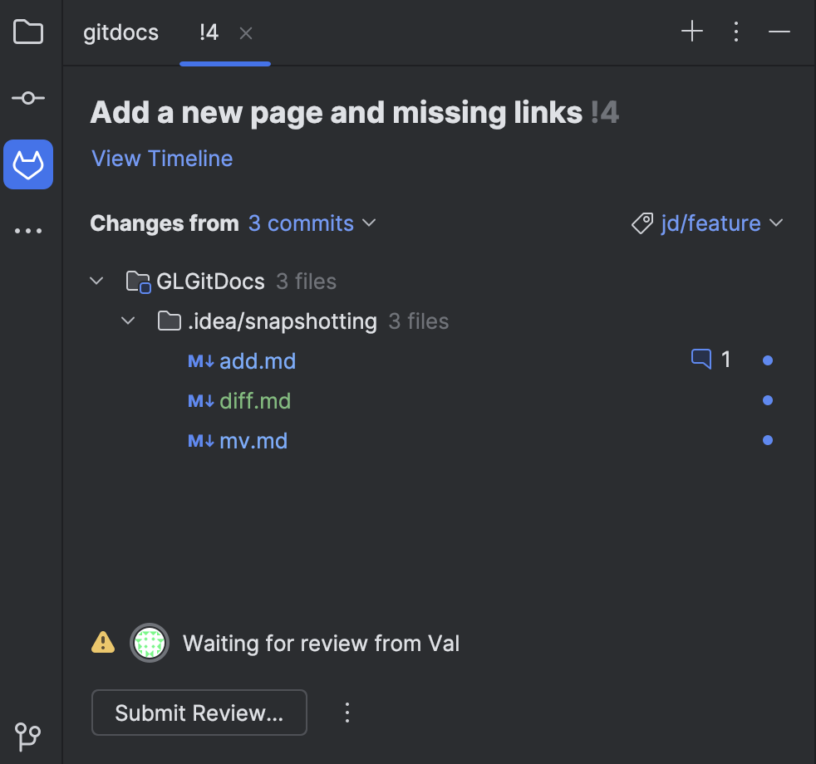Open more review actions vertical dots

(x=347, y=713)
